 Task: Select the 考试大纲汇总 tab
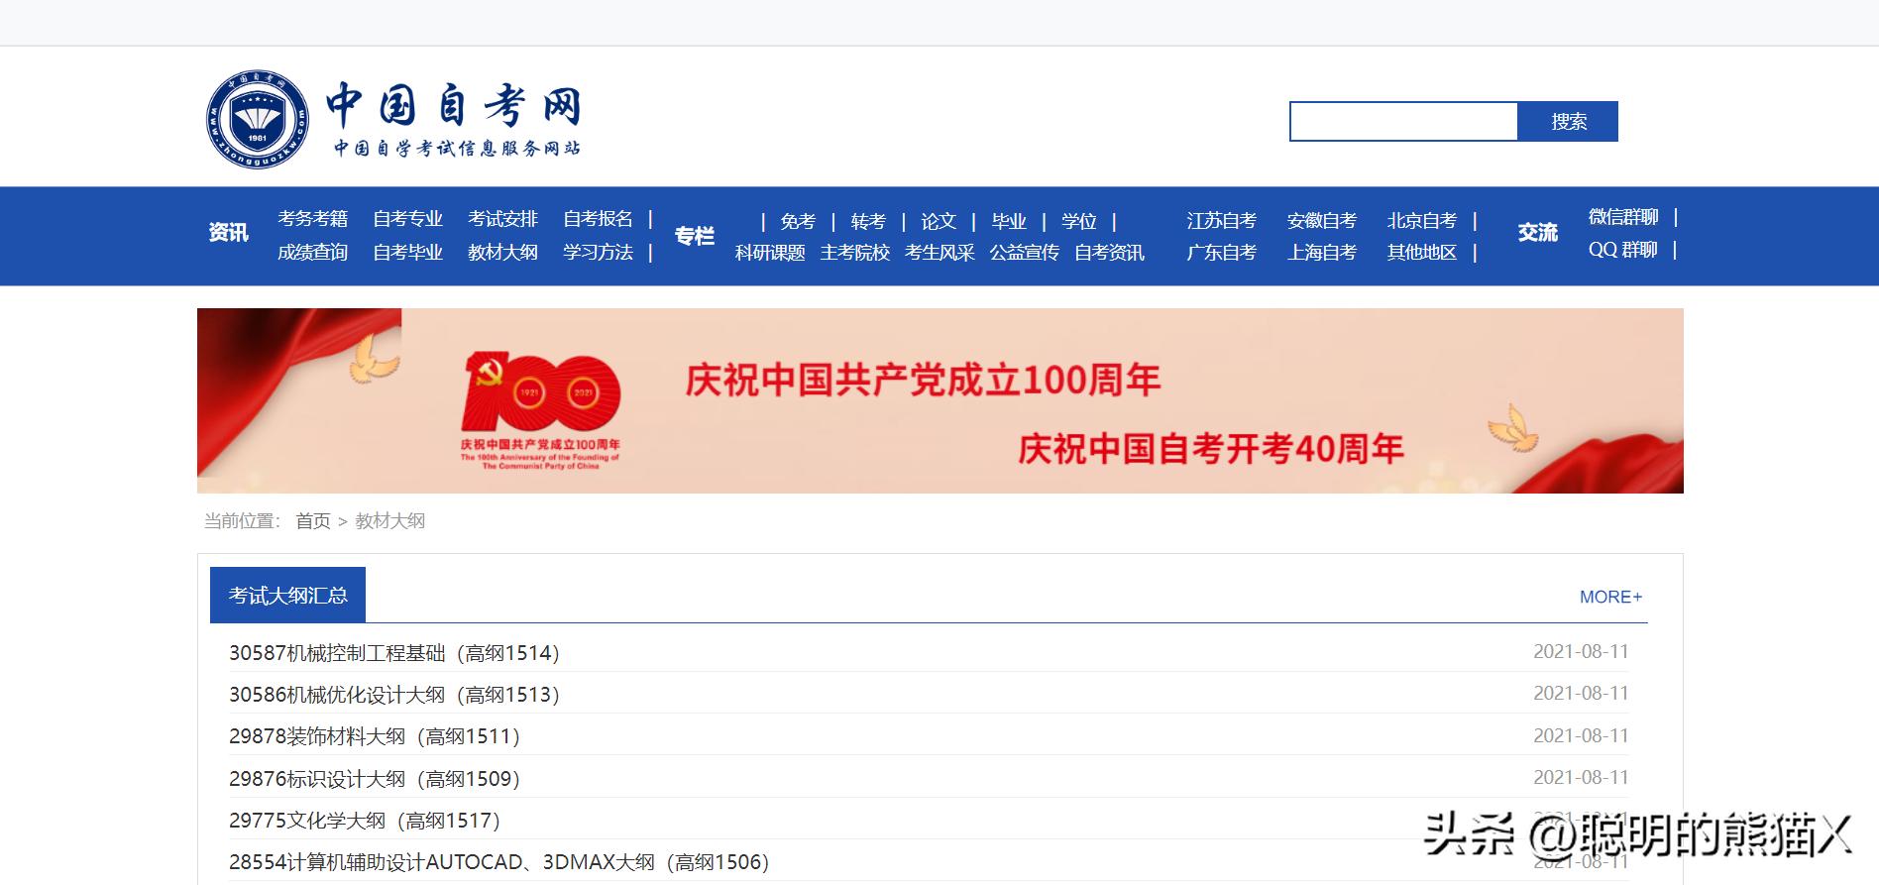(287, 595)
